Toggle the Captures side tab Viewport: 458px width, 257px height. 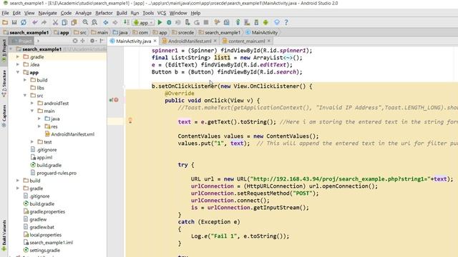[x=4, y=116]
